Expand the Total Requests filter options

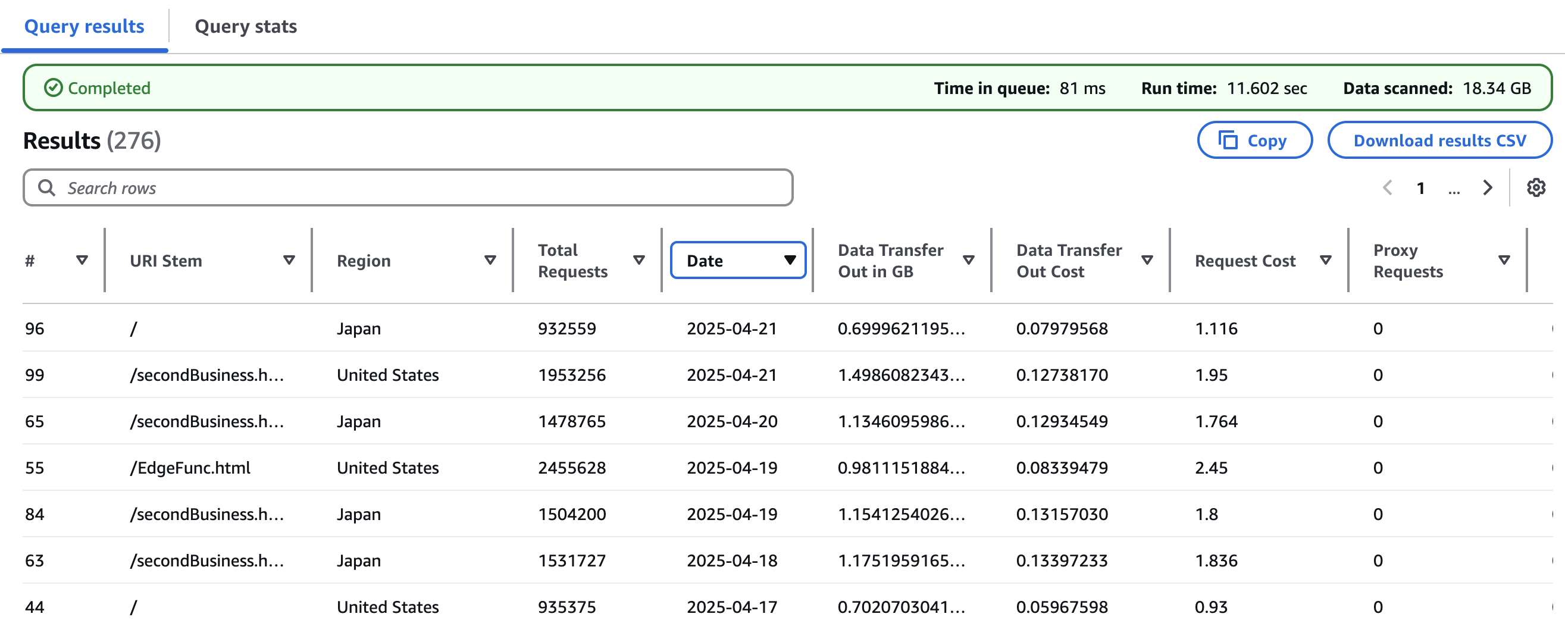coord(638,260)
